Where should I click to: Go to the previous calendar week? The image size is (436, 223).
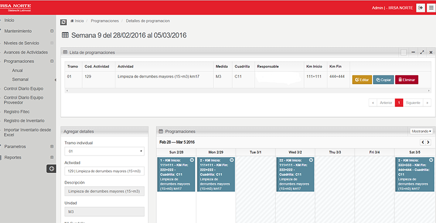[422, 143]
